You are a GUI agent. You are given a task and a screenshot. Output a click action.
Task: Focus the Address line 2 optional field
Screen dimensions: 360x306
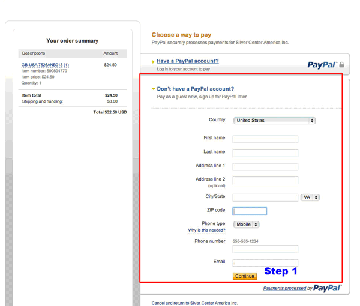[265, 180]
